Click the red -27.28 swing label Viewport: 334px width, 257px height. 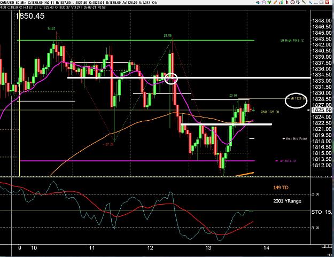108,144
